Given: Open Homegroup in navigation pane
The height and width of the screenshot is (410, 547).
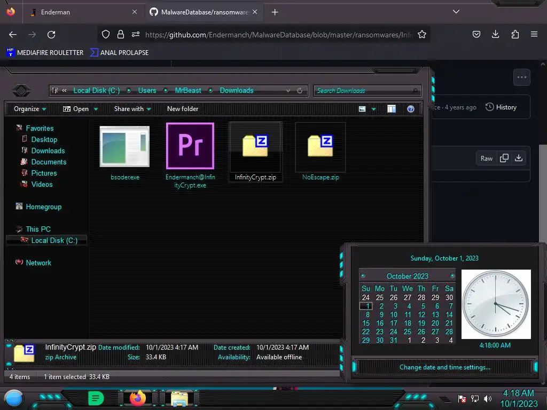Looking at the screenshot, I should 43,207.
